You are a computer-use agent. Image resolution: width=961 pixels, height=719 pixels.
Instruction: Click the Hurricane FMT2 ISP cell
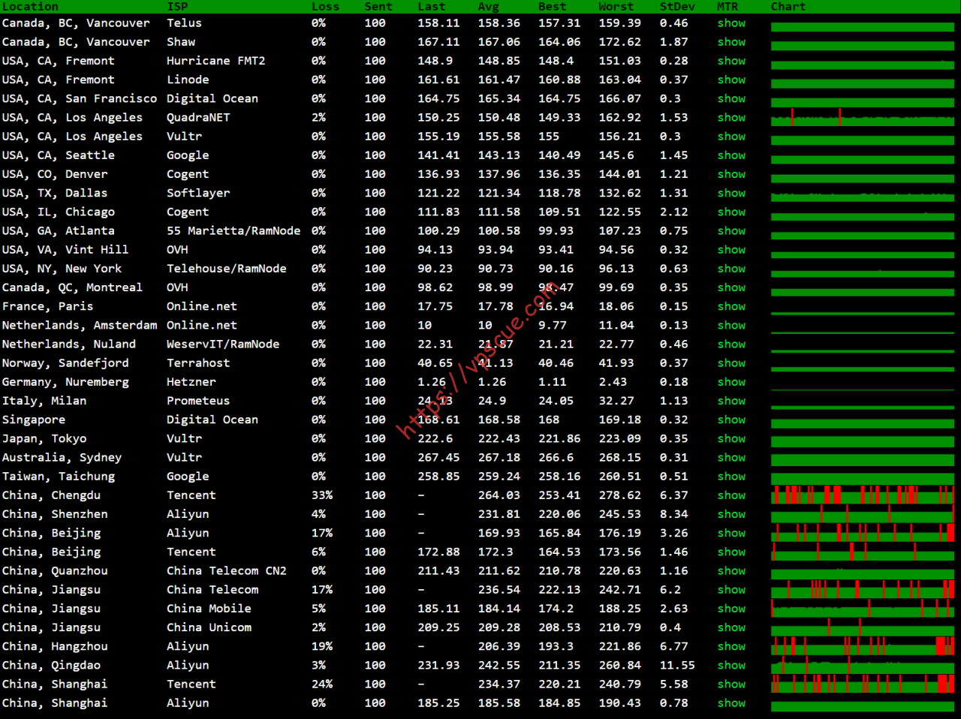(x=216, y=61)
